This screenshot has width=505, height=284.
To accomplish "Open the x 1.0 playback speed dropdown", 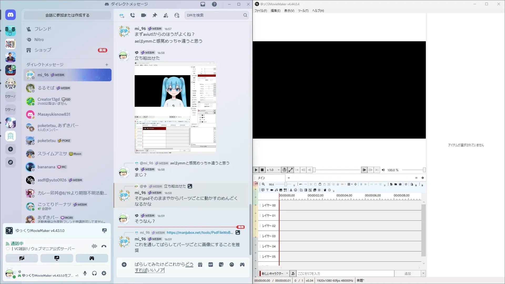I will [279, 170].
